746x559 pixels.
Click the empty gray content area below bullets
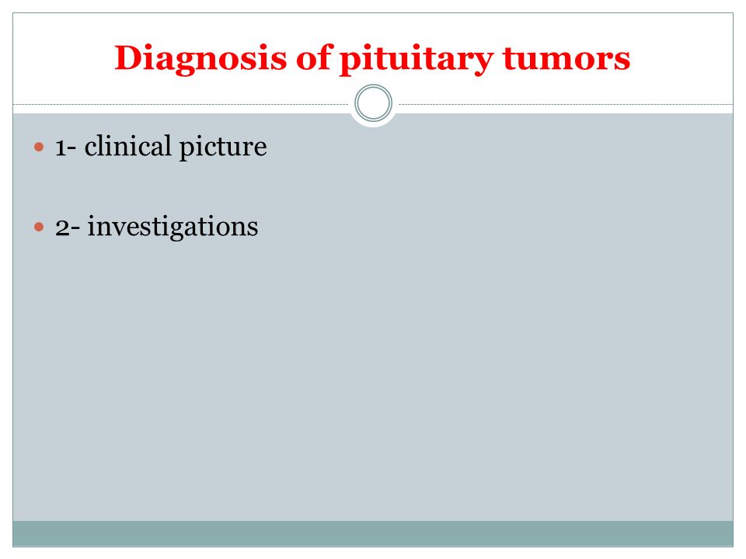(x=373, y=380)
